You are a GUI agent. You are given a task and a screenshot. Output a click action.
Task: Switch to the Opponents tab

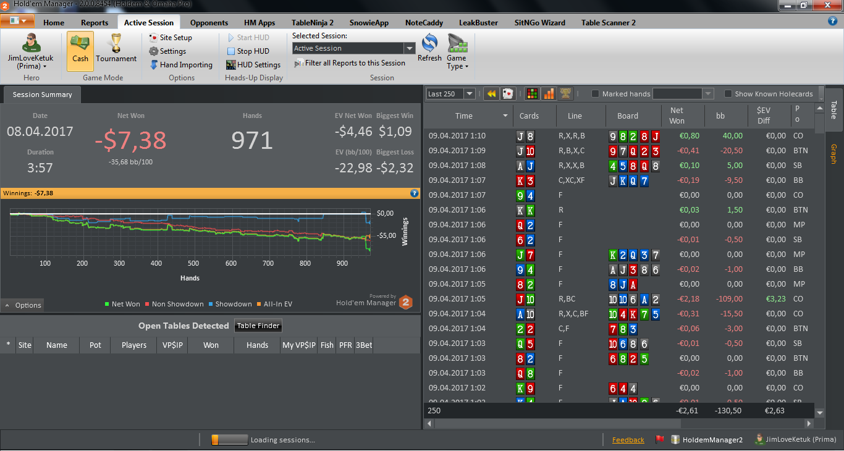[x=209, y=22]
